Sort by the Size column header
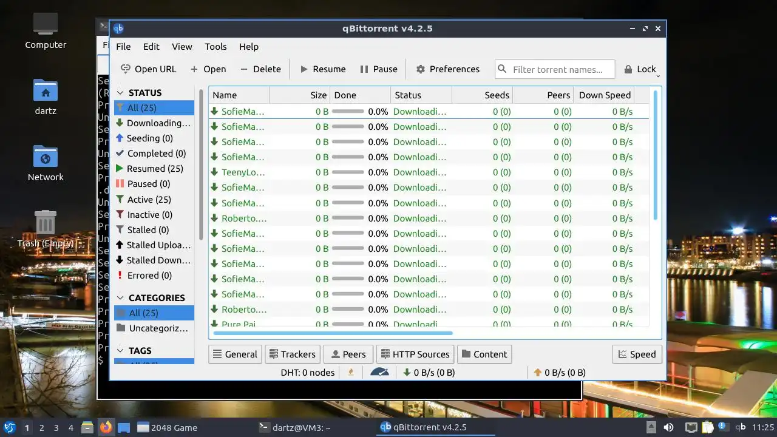777x437 pixels. 300,95
